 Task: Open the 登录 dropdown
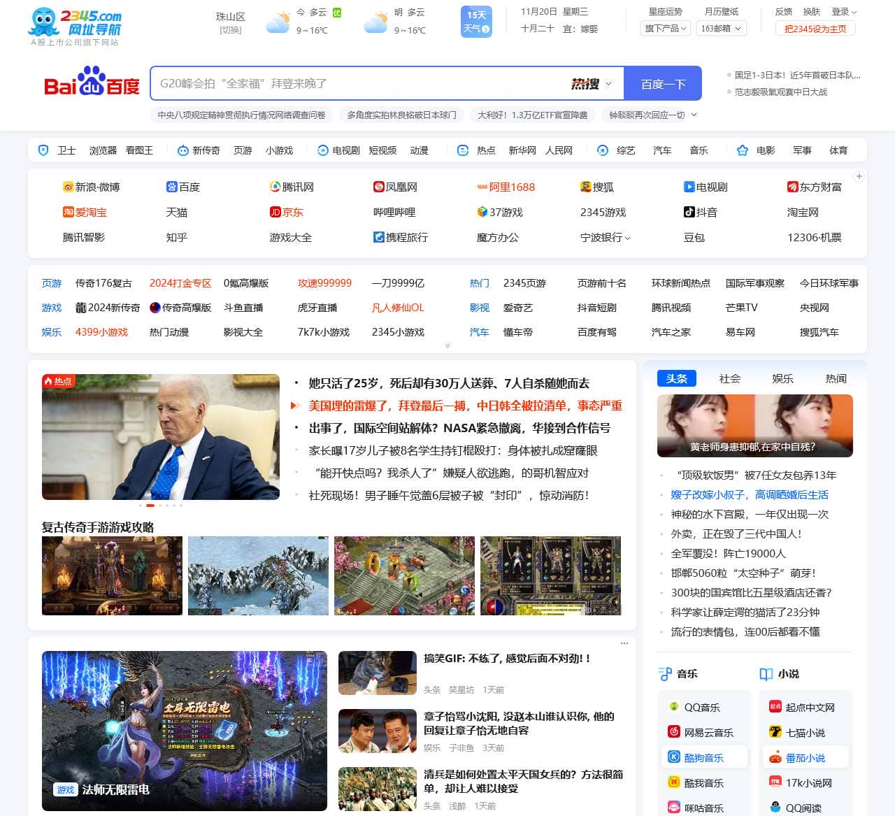click(x=844, y=12)
